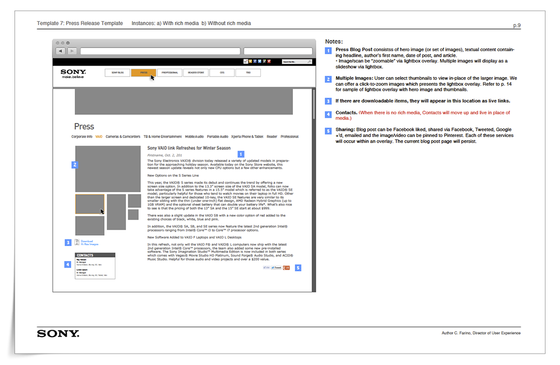Open the PROFESSIONAL navigation tab
This screenshot has width=560, height=365.
[170, 73]
